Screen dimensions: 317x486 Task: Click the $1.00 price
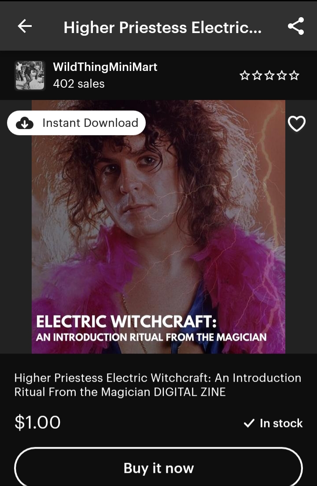point(37,423)
